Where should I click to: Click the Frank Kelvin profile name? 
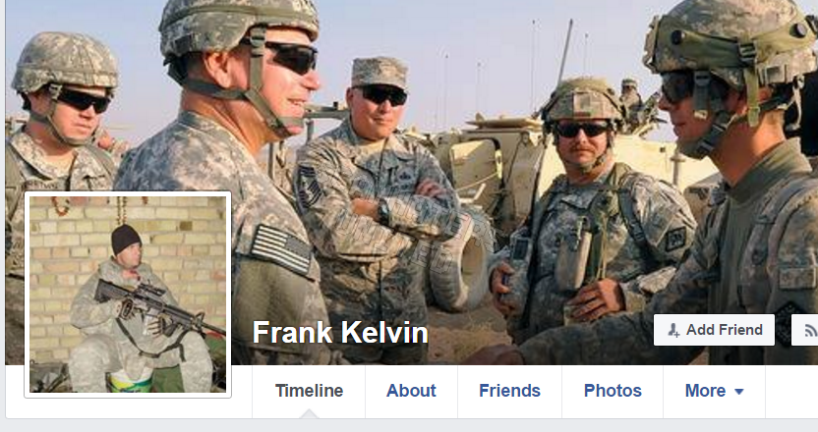click(x=340, y=333)
